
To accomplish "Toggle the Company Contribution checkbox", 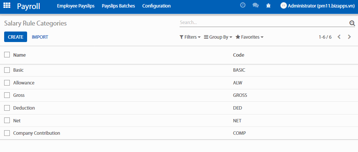I will point(7,133).
